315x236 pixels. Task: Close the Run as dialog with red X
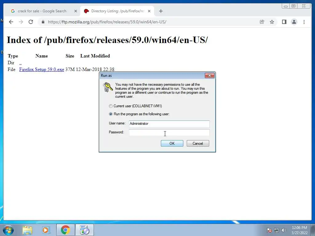coord(209,76)
